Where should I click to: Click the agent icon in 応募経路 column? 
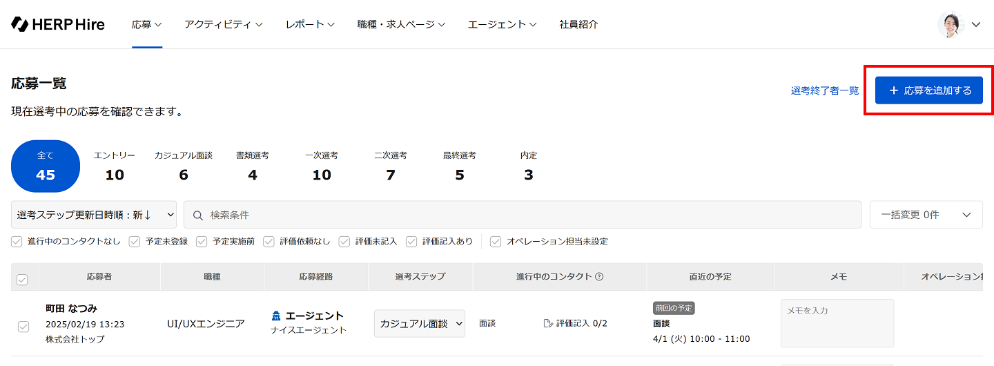pos(277,316)
